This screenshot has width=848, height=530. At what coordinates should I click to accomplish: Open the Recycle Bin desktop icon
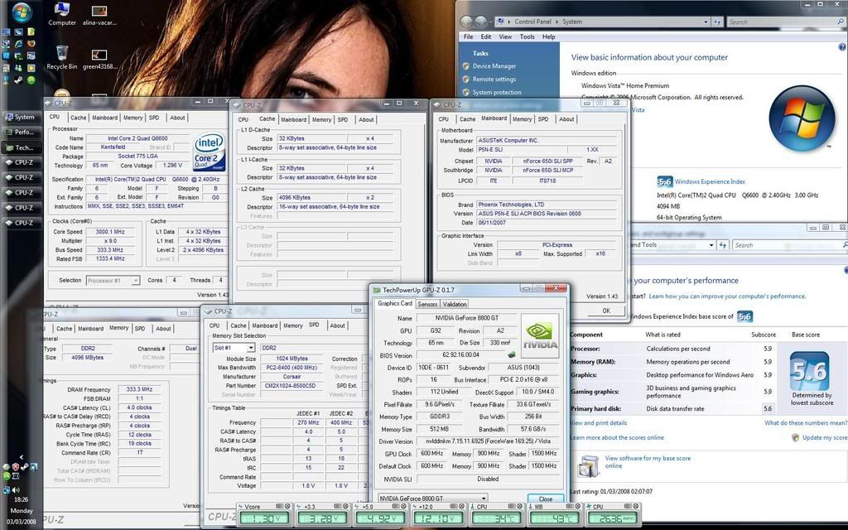61,57
